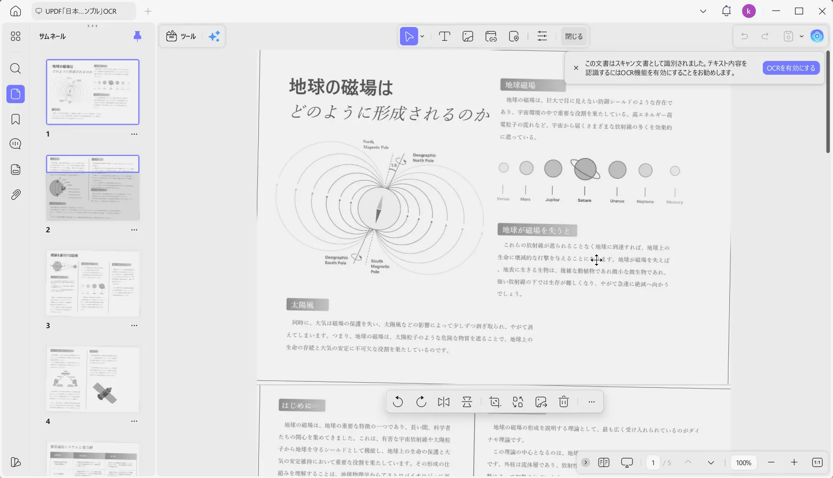Open the ツール tools menu

[x=181, y=36]
